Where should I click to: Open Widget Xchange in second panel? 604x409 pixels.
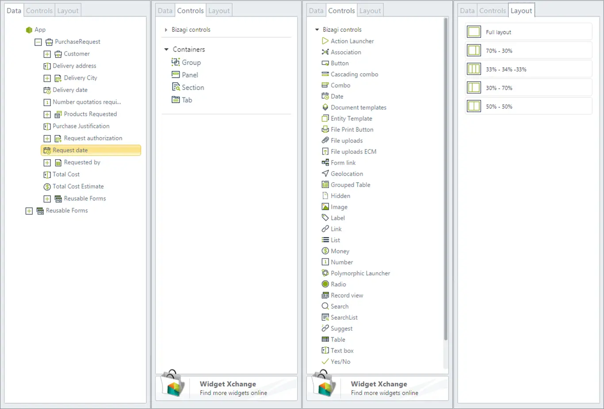[226, 388]
